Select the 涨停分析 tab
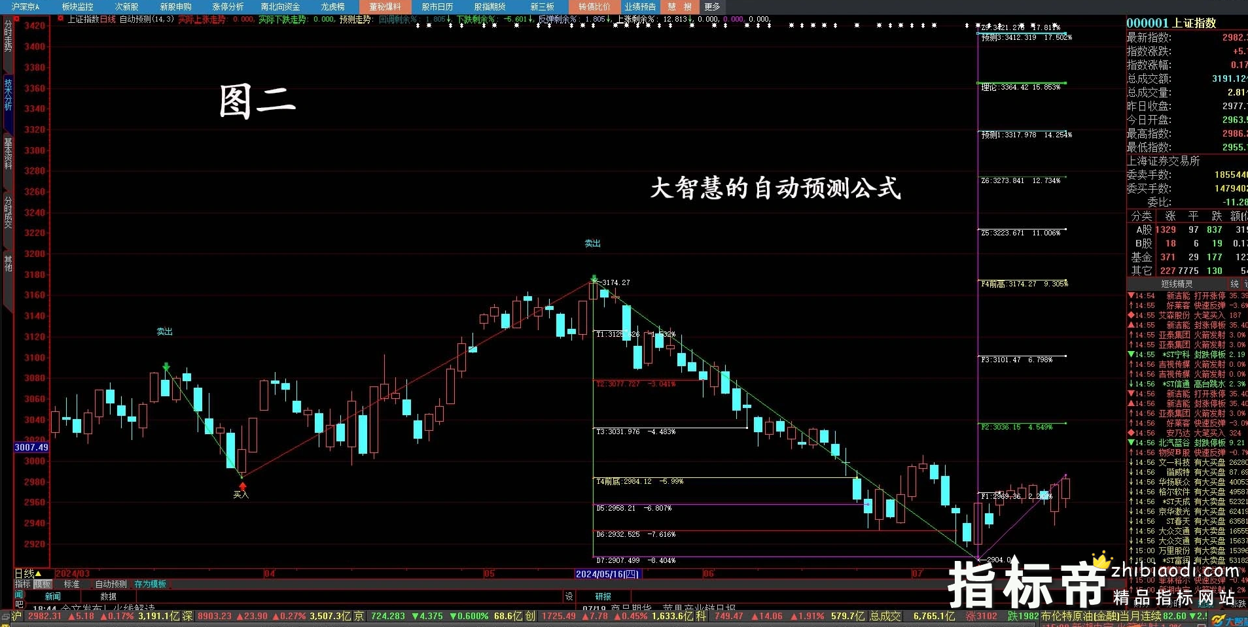Image resolution: width=1248 pixels, height=627 pixels. point(228,7)
